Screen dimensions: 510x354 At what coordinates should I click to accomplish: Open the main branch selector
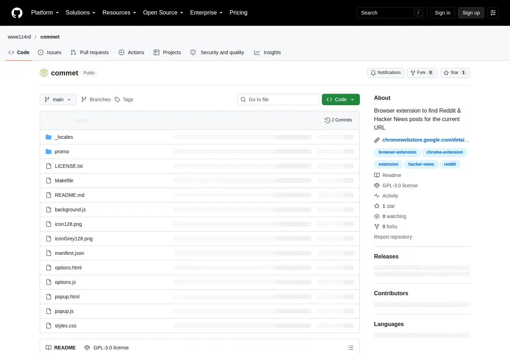pyautogui.click(x=58, y=99)
